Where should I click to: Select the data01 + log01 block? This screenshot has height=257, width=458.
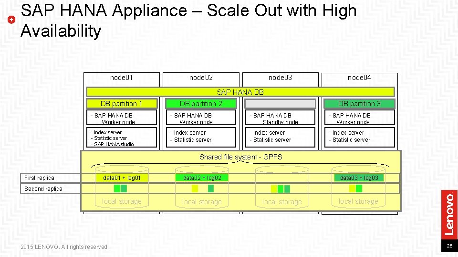122,178
